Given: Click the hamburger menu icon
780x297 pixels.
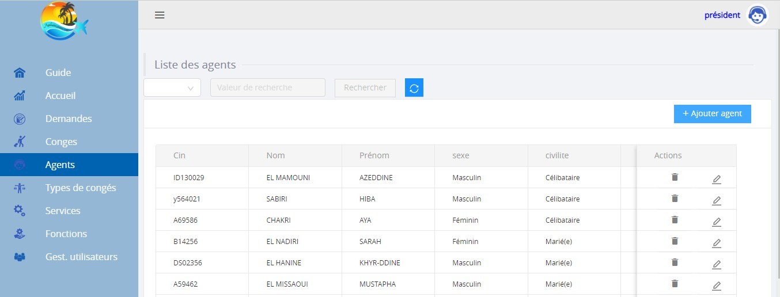Looking at the screenshot, I should tap(160, 15).
